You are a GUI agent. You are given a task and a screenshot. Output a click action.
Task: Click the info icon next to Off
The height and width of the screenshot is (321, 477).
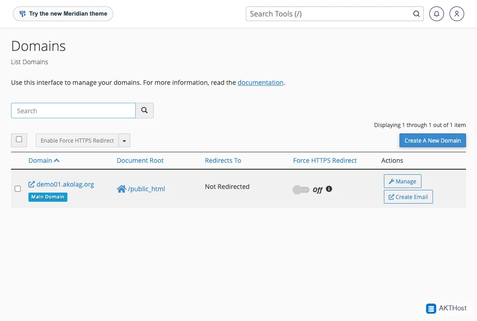[x=329, y=189]
